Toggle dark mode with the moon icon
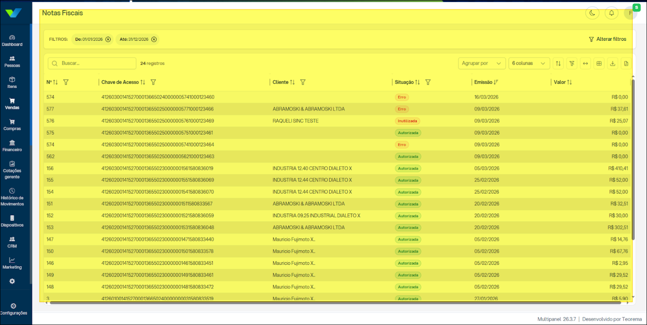The height and width of the screenshot is (325, 647). 592,13
